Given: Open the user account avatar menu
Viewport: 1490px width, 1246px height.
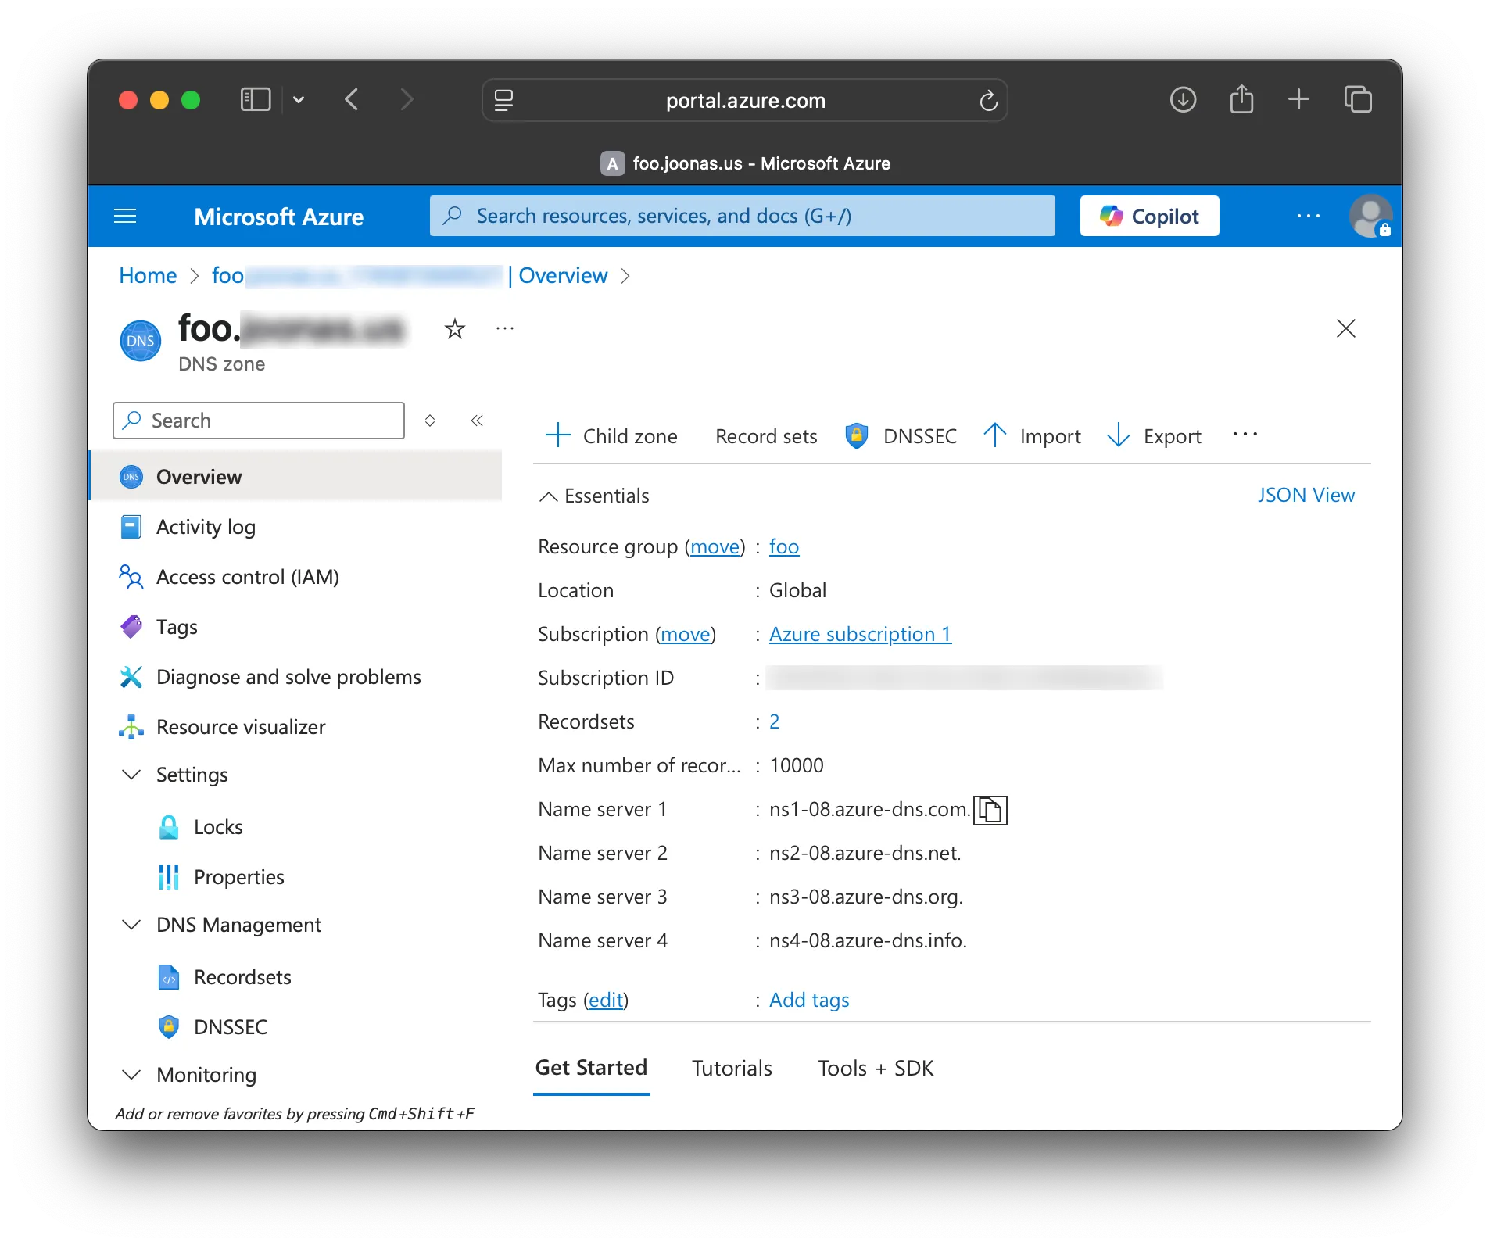Looking at the screenshot, I should (1370, 217).
